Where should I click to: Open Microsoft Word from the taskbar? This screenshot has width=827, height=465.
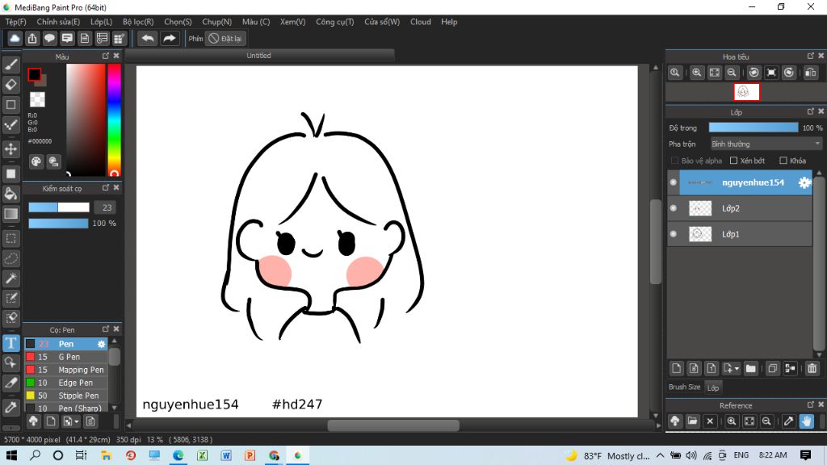pyautogui.click(x=226, y=455)
